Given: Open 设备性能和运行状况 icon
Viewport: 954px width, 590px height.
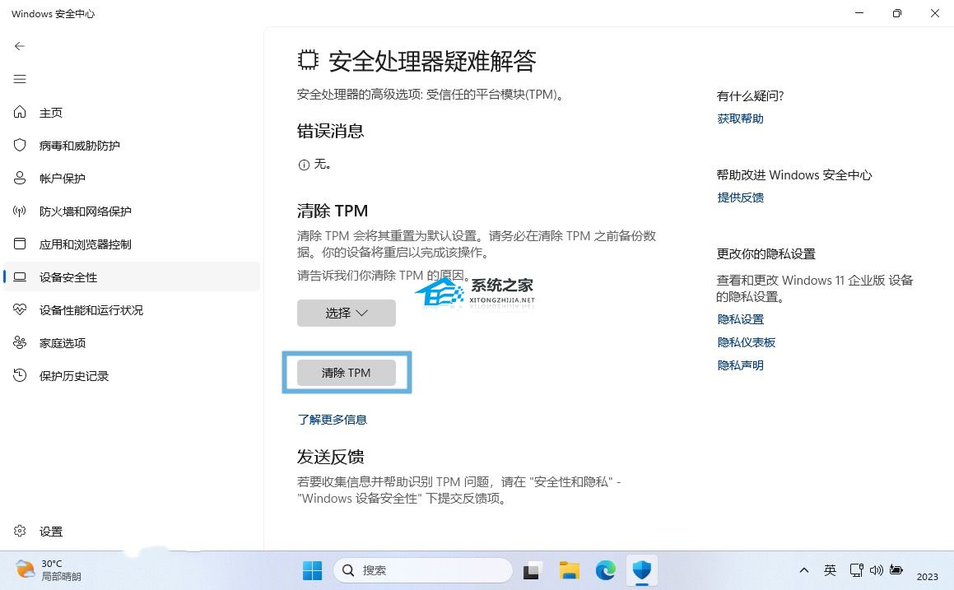Looking at the screenshot, I should (x=18, y=309).
